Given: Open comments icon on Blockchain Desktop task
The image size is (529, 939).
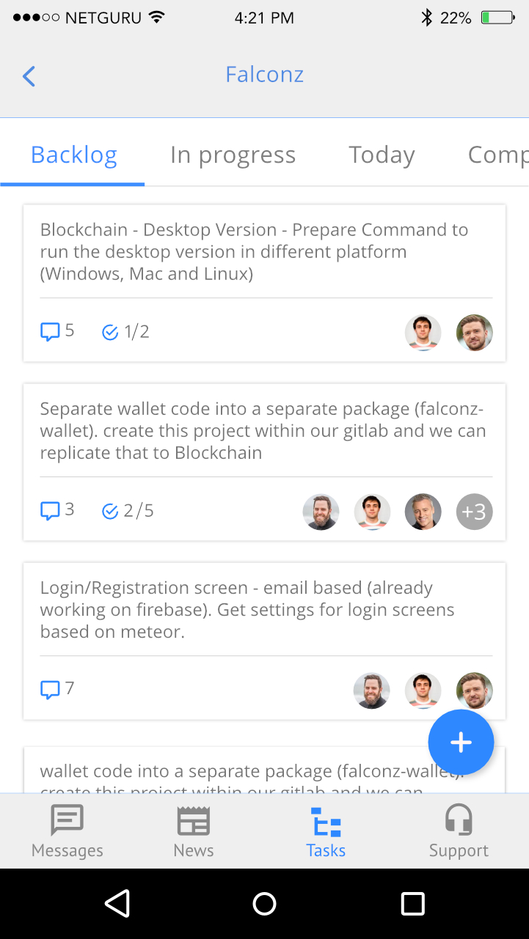Looking at the screenshot, I should coord(50,332).
